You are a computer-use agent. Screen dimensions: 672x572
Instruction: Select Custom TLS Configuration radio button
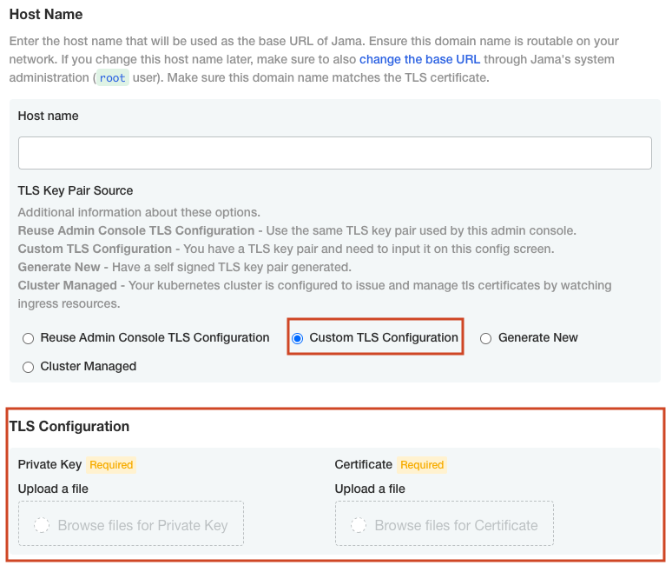click(298, 338)
